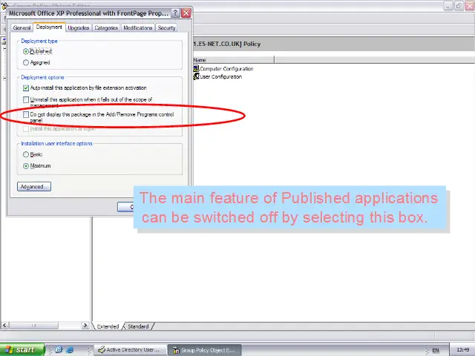Click the EN language indicator in the tray
This screenshot has height=356, width=475.
point(436,349)
